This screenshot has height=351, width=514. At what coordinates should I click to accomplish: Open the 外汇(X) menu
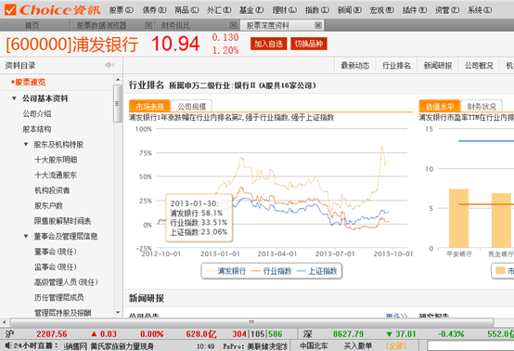[x=219, y=10]
